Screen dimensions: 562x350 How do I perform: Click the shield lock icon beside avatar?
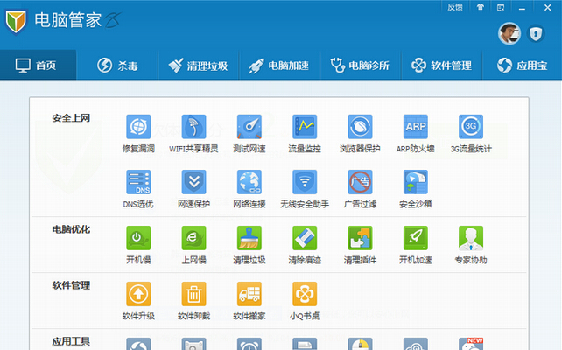537,33
